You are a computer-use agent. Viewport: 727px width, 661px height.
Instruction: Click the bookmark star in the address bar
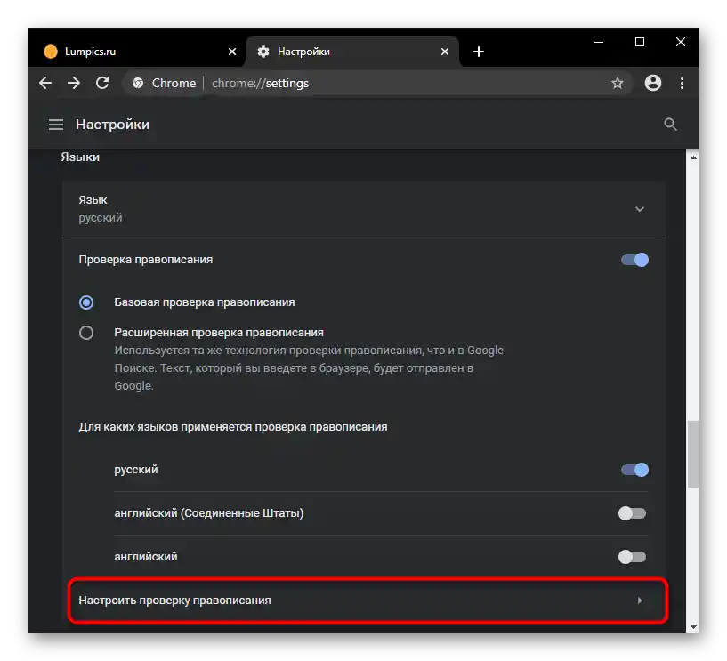(618, 83)
